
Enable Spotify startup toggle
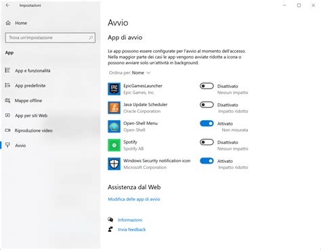207,142
